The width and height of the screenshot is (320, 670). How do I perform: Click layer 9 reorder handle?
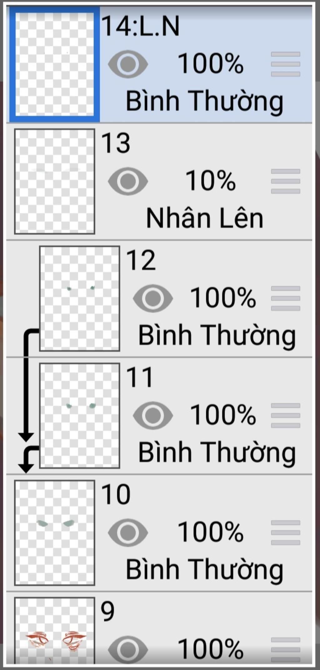(x=286, y=649)
